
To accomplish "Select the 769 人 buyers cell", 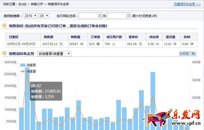I will 114,44.
